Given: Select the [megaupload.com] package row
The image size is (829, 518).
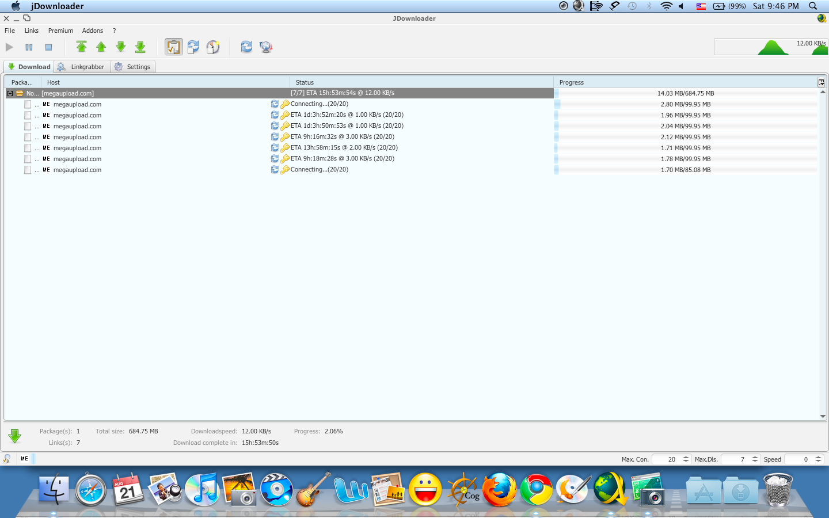Looking at the screenshot, I should click(279, 93).
